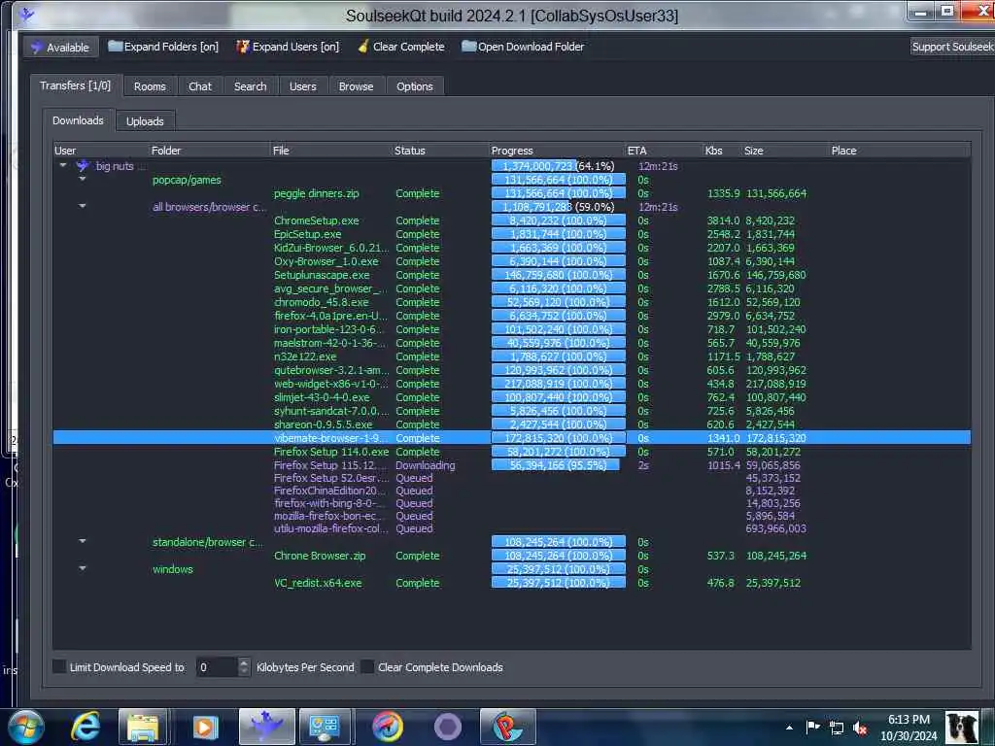Select peggle dinners.zip file
The image size is (995, 746).
tap(316, 193)
